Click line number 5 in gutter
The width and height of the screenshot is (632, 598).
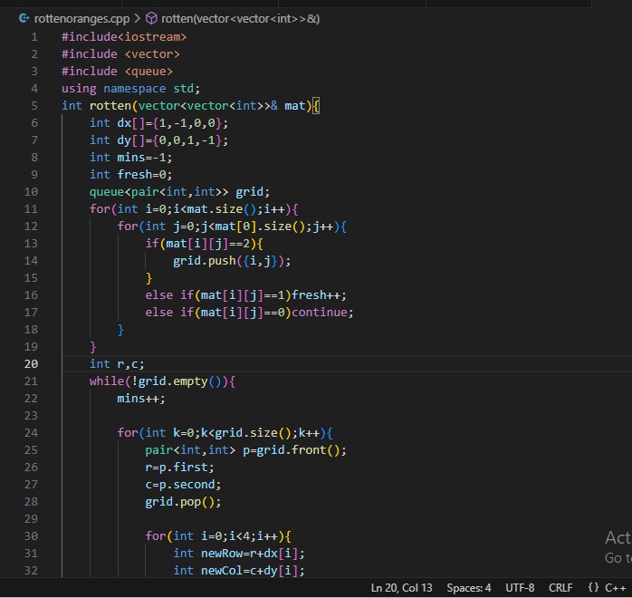pyautogui.click(x=34, y=106)
